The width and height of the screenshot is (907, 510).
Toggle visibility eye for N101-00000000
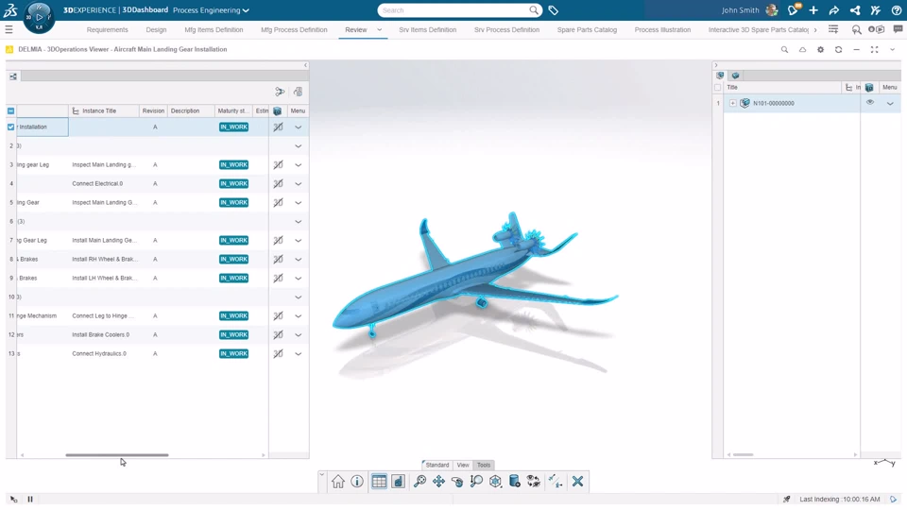(870, 102)
